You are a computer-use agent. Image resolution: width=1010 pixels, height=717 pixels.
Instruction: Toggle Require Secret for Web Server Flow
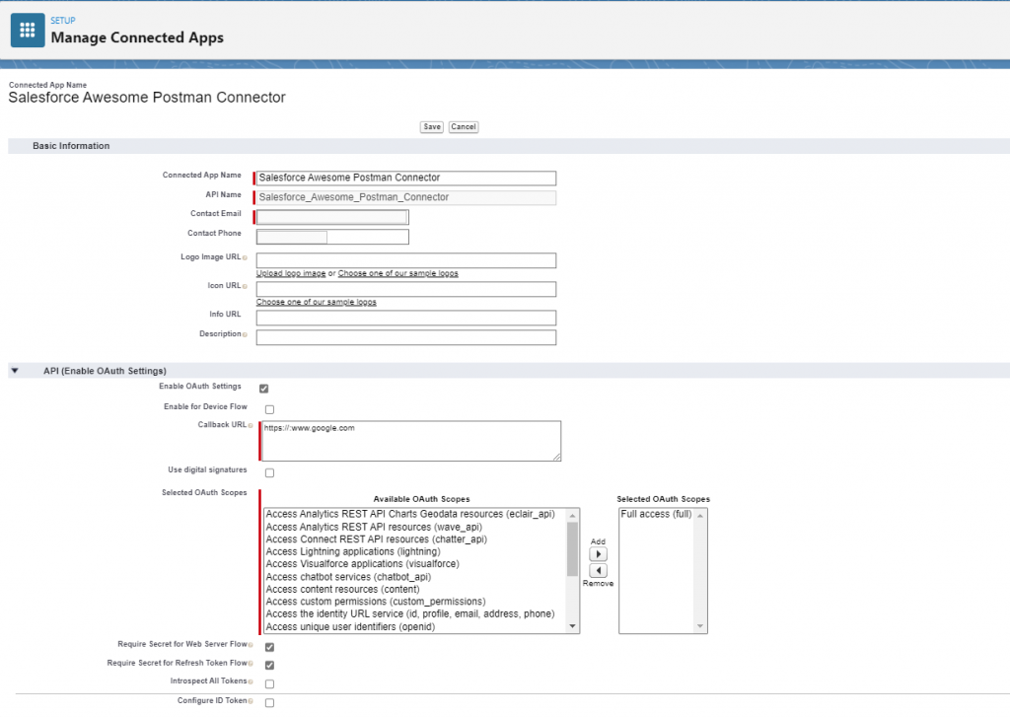pos(269,647)
